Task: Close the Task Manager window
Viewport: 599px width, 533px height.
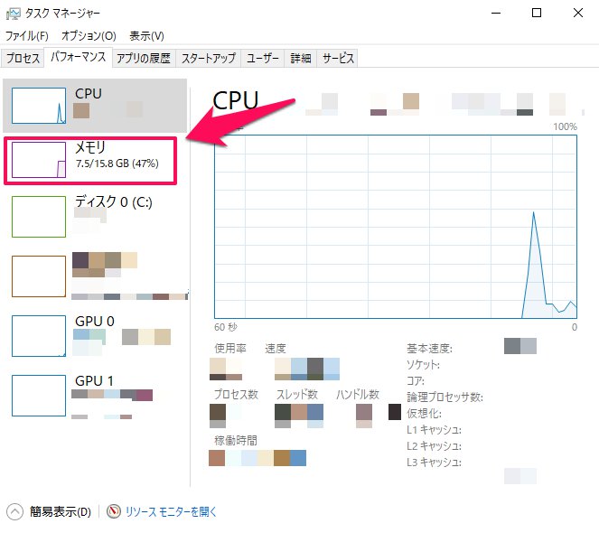Action: point(578,13)
